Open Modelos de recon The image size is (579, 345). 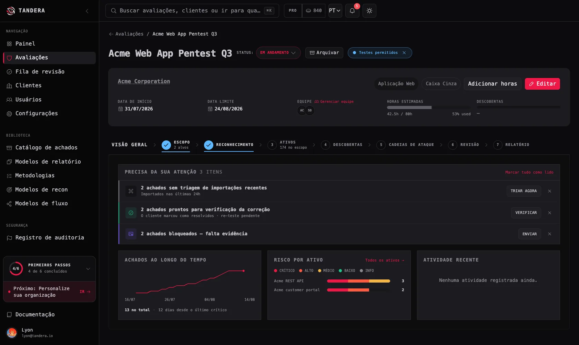(x=49, y=190)
